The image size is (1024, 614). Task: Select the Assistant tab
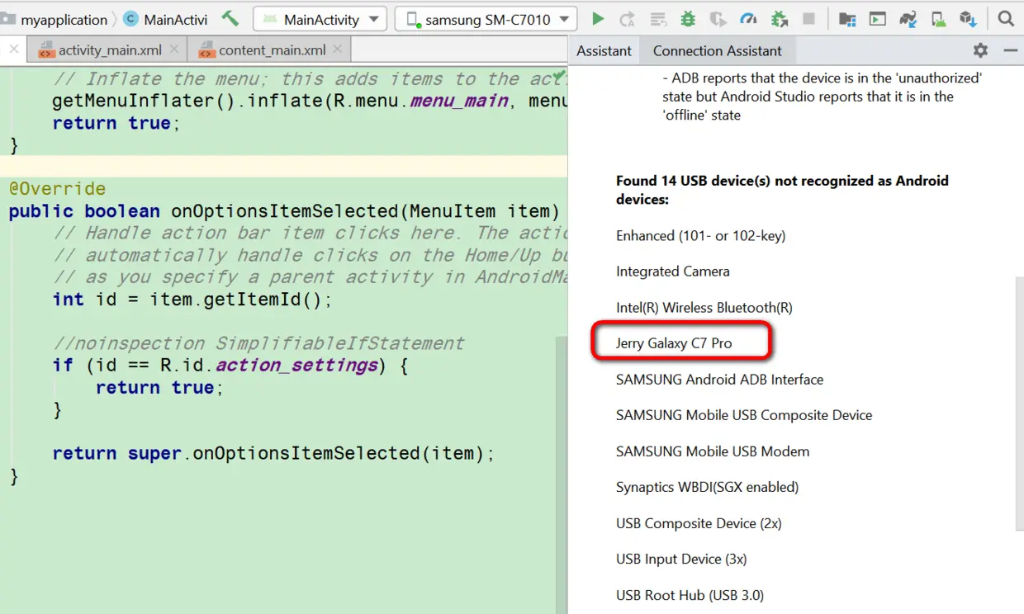click(604, 50)
